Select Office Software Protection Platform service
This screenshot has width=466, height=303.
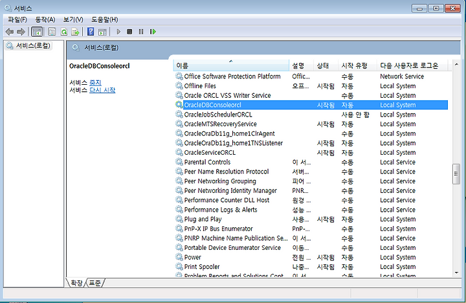(311, 76)
